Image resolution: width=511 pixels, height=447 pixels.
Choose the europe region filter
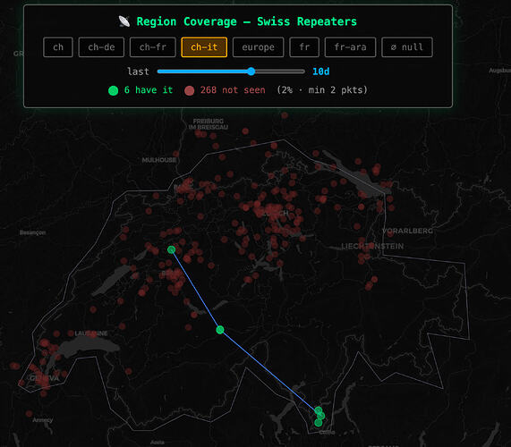258,47
